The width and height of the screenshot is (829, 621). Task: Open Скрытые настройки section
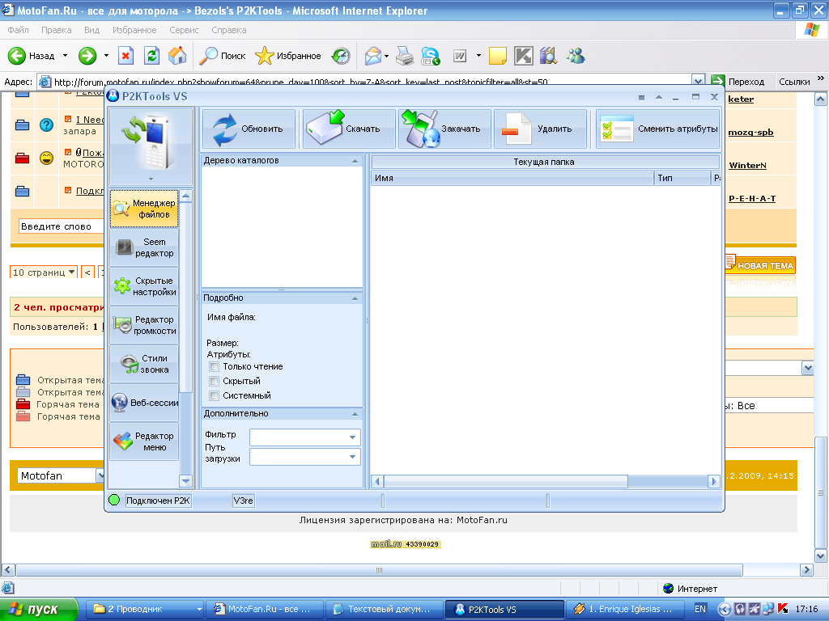144,286
